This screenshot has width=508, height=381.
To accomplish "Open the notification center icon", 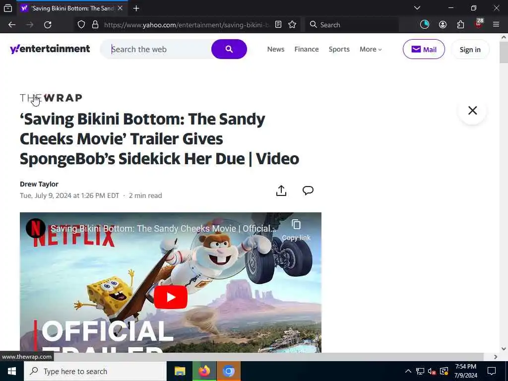I will (x=492, y=371).
